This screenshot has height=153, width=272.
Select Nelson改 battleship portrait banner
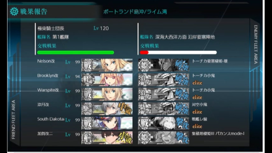point(107,65)
